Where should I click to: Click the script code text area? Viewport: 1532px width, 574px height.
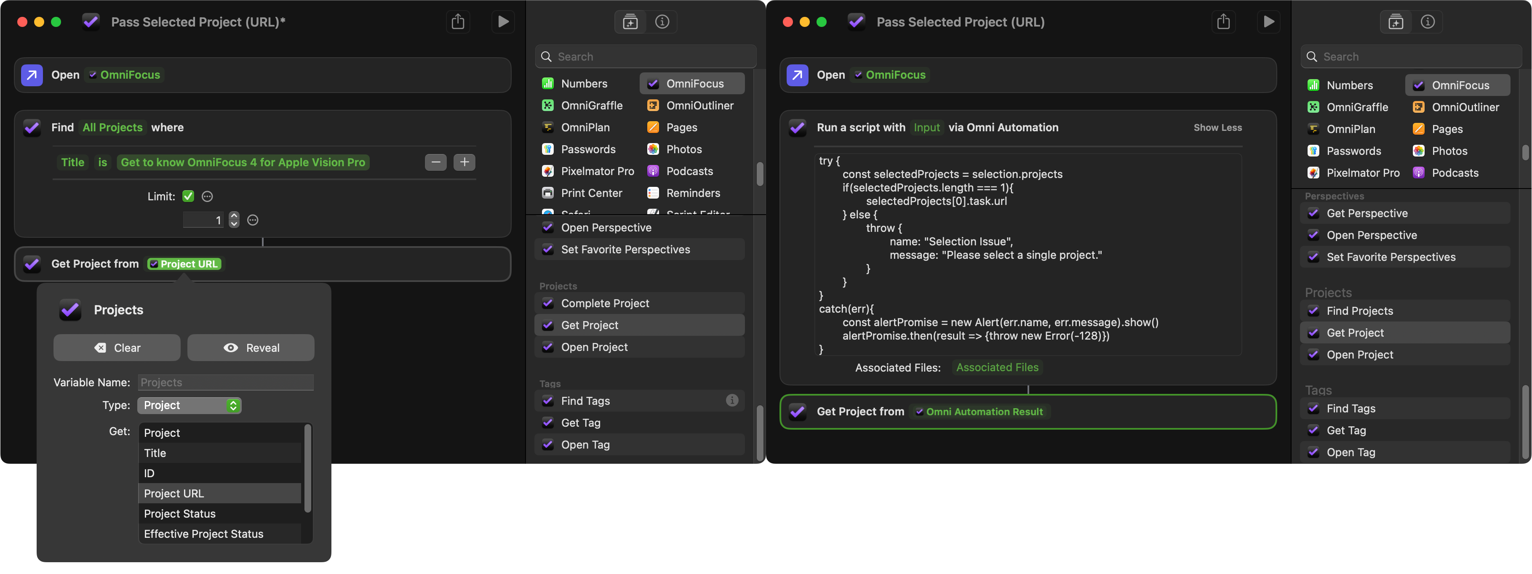coord(1028,255)
